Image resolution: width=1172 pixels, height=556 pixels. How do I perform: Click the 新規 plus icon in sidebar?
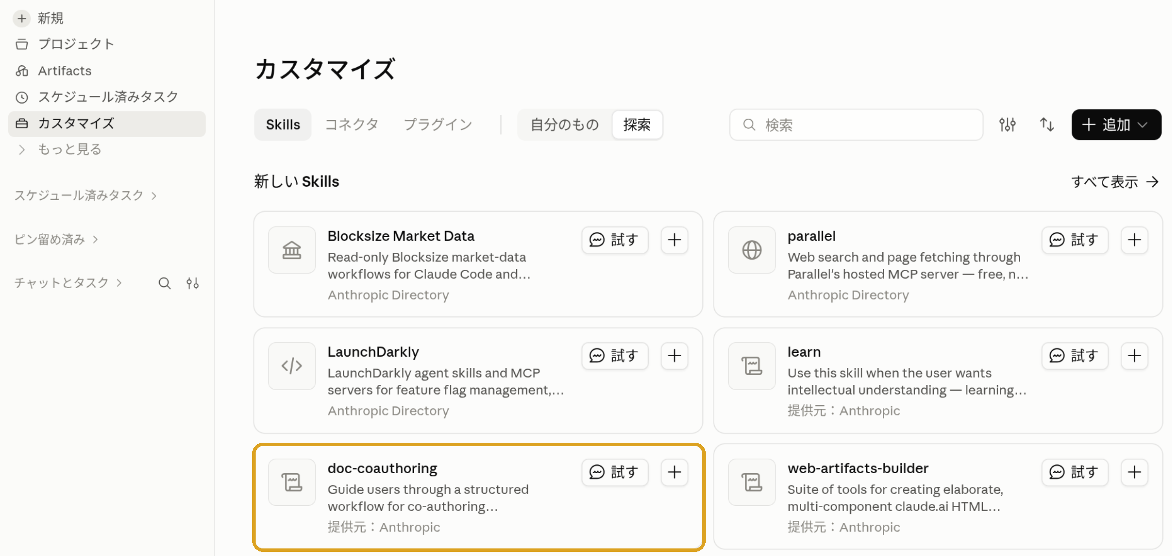pyautogui.click(x=22, y=19)
